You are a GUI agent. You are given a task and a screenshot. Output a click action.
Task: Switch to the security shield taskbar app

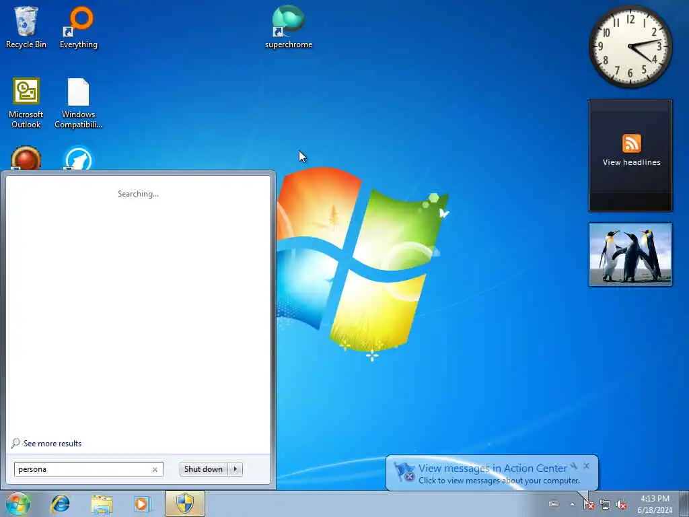click(185, 504)
